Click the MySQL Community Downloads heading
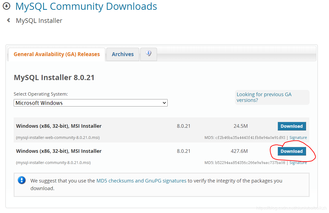This screenshot has height=213, width=329. [x=86, y=6]
